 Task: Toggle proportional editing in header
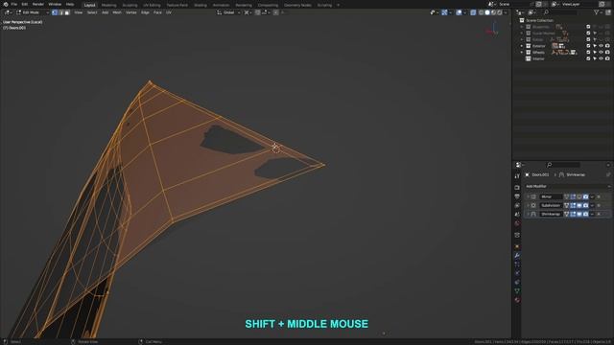[275, 12]
